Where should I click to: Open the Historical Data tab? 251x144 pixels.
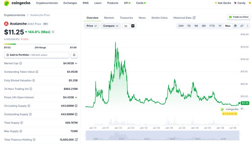184,18
